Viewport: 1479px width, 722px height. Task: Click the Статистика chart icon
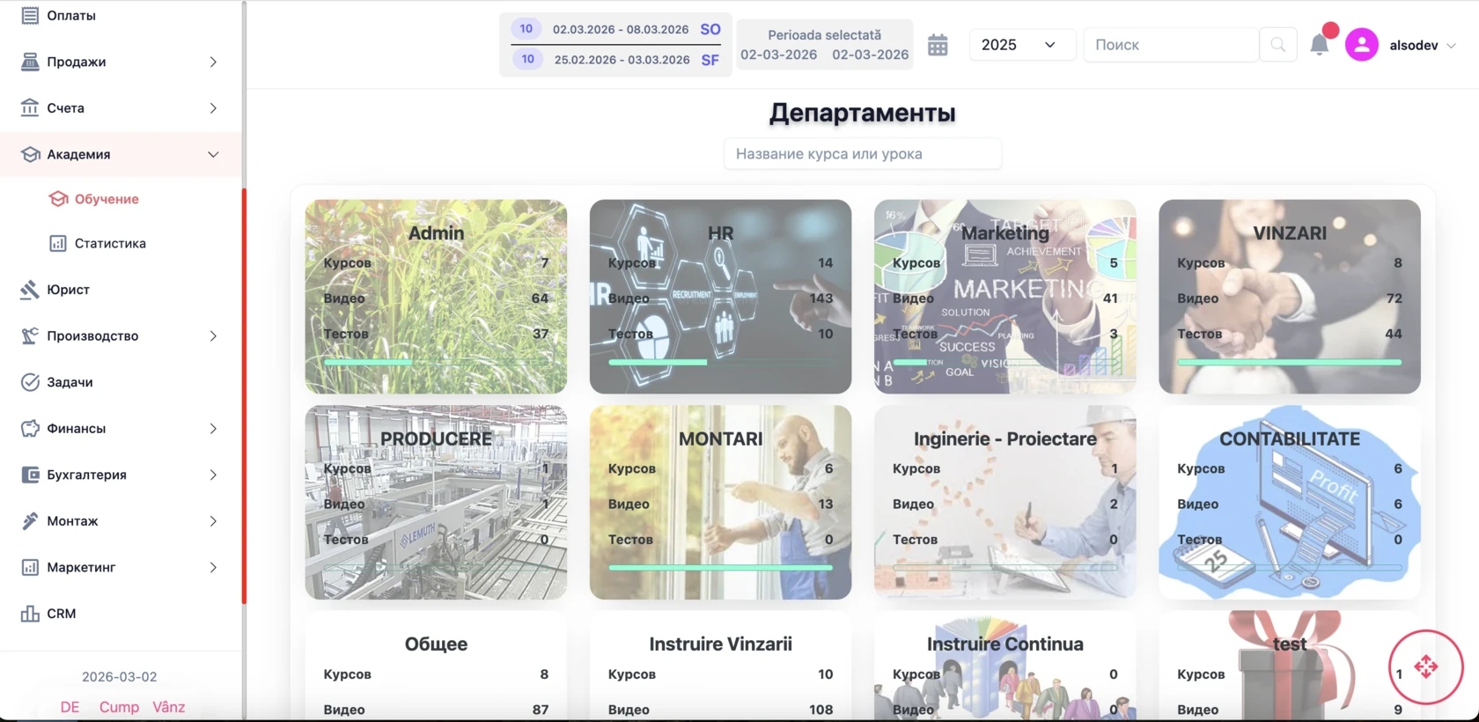(58, 243)
